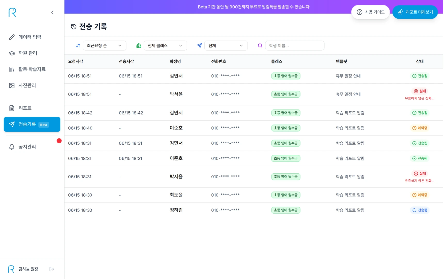Open 학원 관리 menu
Image resolution: width=446 pixels, height=279 pixels.
pos(32,53)
